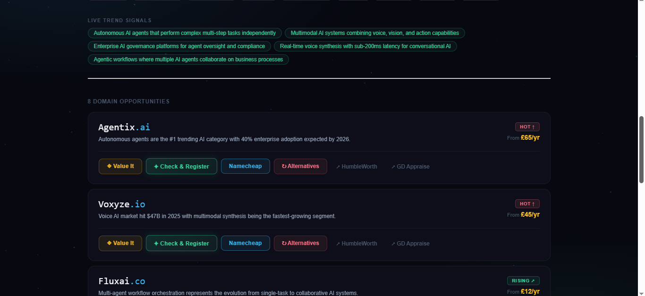Click the Agentic workflows trend signal
Screen dimensions: 645x296
click(188, 59)
